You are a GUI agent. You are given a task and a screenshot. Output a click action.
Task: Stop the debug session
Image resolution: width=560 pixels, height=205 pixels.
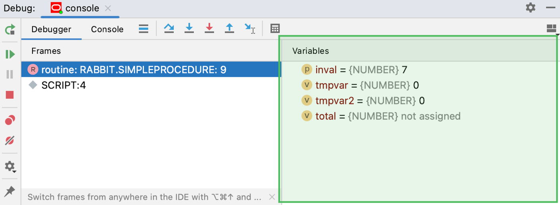(10, 95)
